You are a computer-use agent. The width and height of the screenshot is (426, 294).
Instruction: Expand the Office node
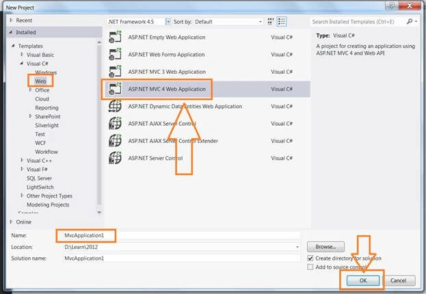[x=30, y=90]
